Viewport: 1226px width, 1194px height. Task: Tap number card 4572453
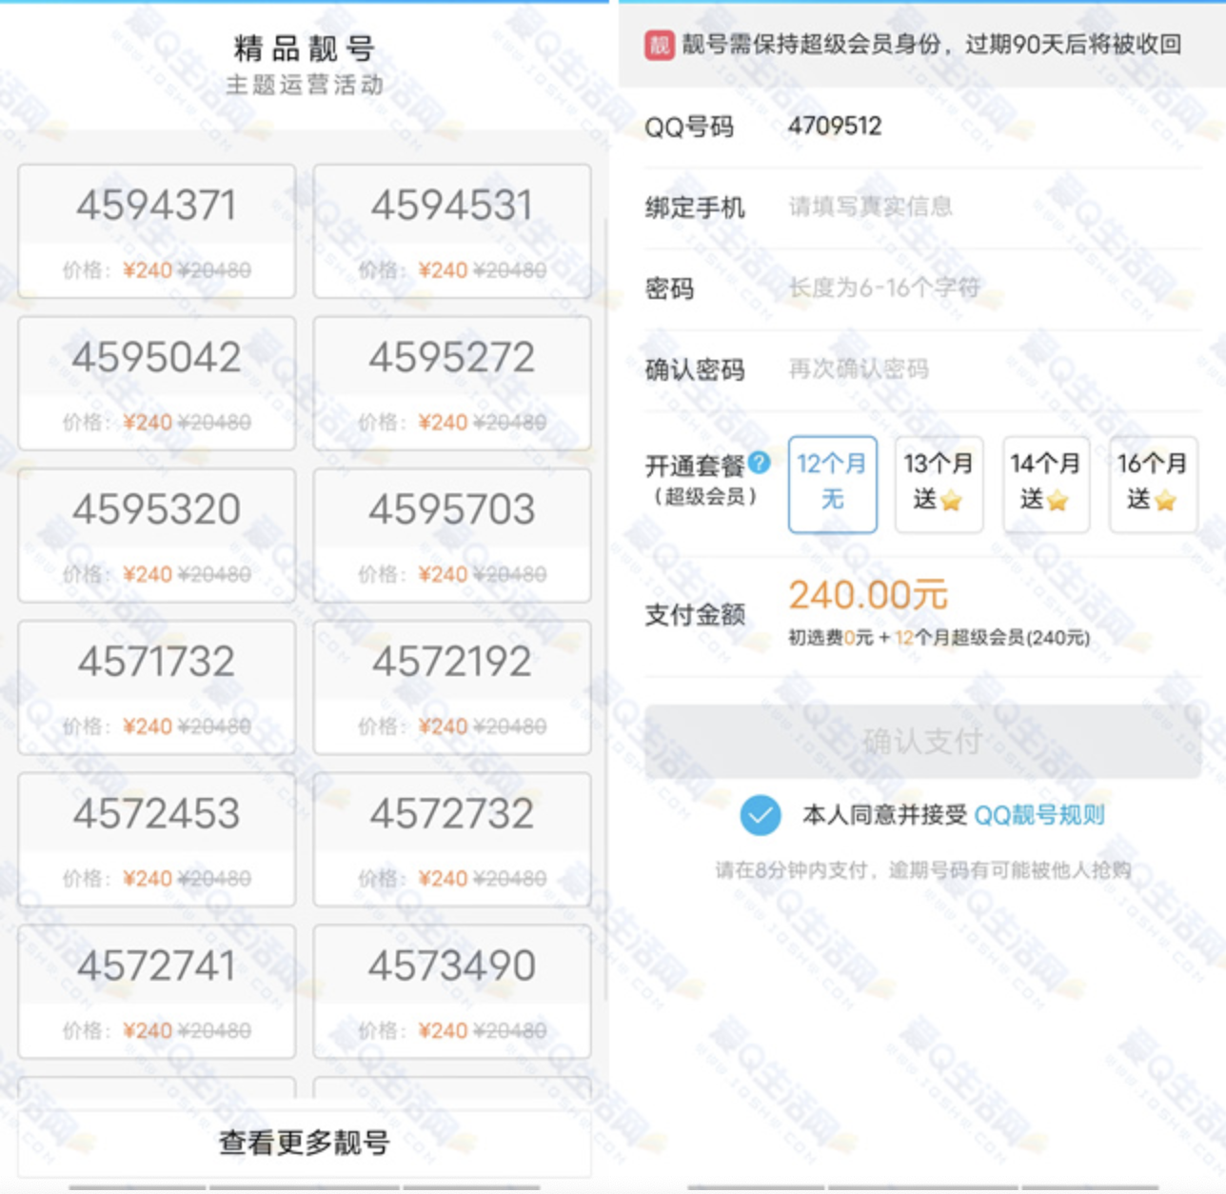click(x=156, y=840)
